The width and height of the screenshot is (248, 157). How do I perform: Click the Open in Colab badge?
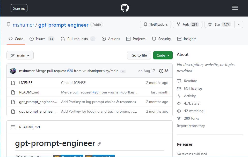pyautogui.click(x=68, y=156)
